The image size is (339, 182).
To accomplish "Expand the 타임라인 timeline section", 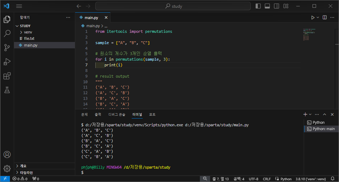I will tap(44, 172).
